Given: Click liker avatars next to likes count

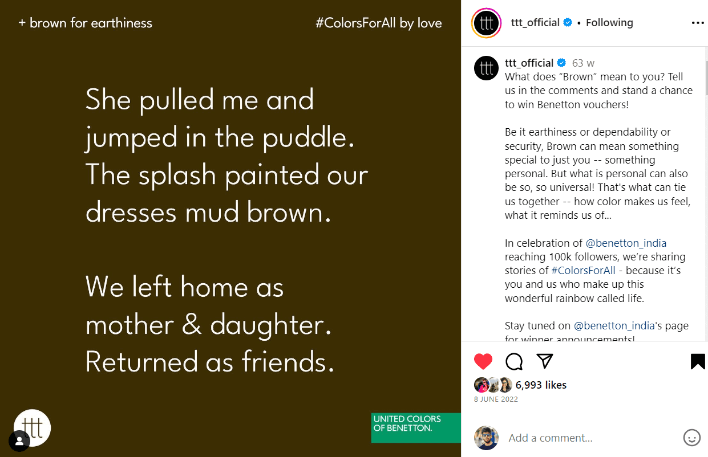Looking at the screenshot, I should click(x=492, y=385).
